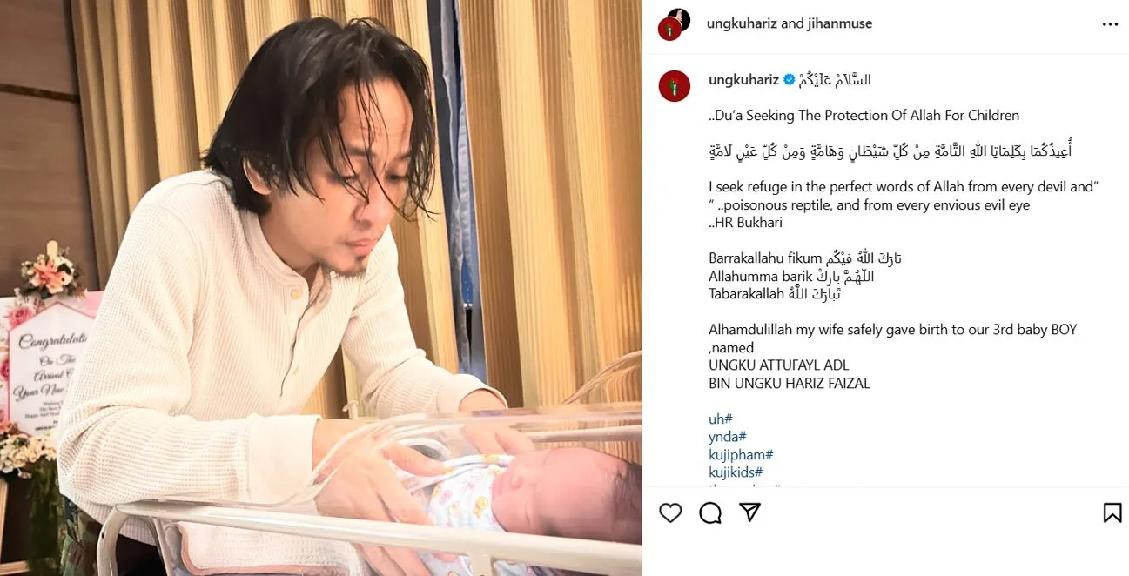1129x576 pixels.
Task: Click the post photo of father and baby
Action: pos(321,288)
